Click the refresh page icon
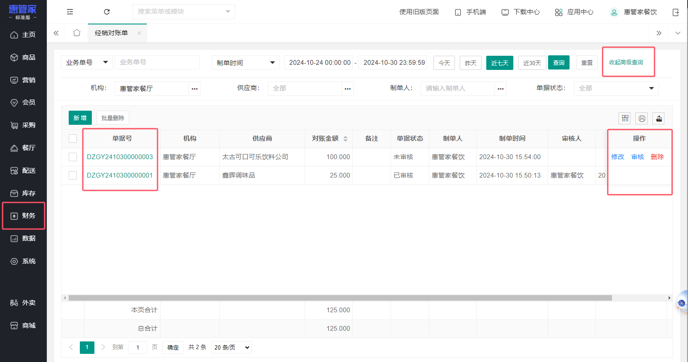The image size is (688, 362). click(107, 12)
